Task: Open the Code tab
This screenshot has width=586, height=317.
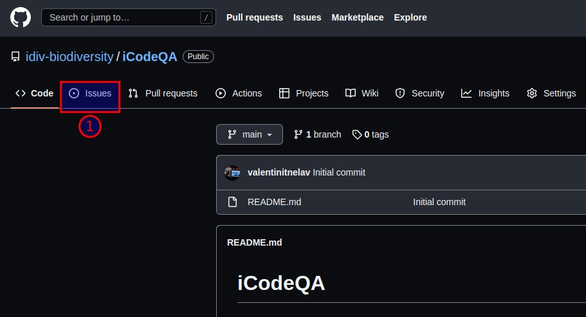Action: coord(34,93)
